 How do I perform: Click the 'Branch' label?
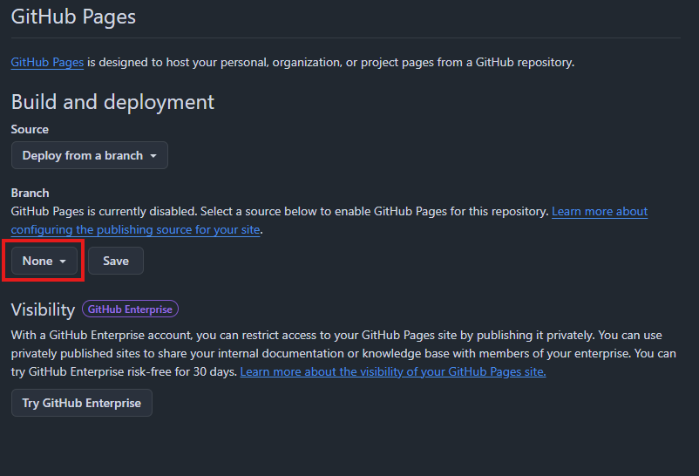pyautogui.click(x=30, y=194)
